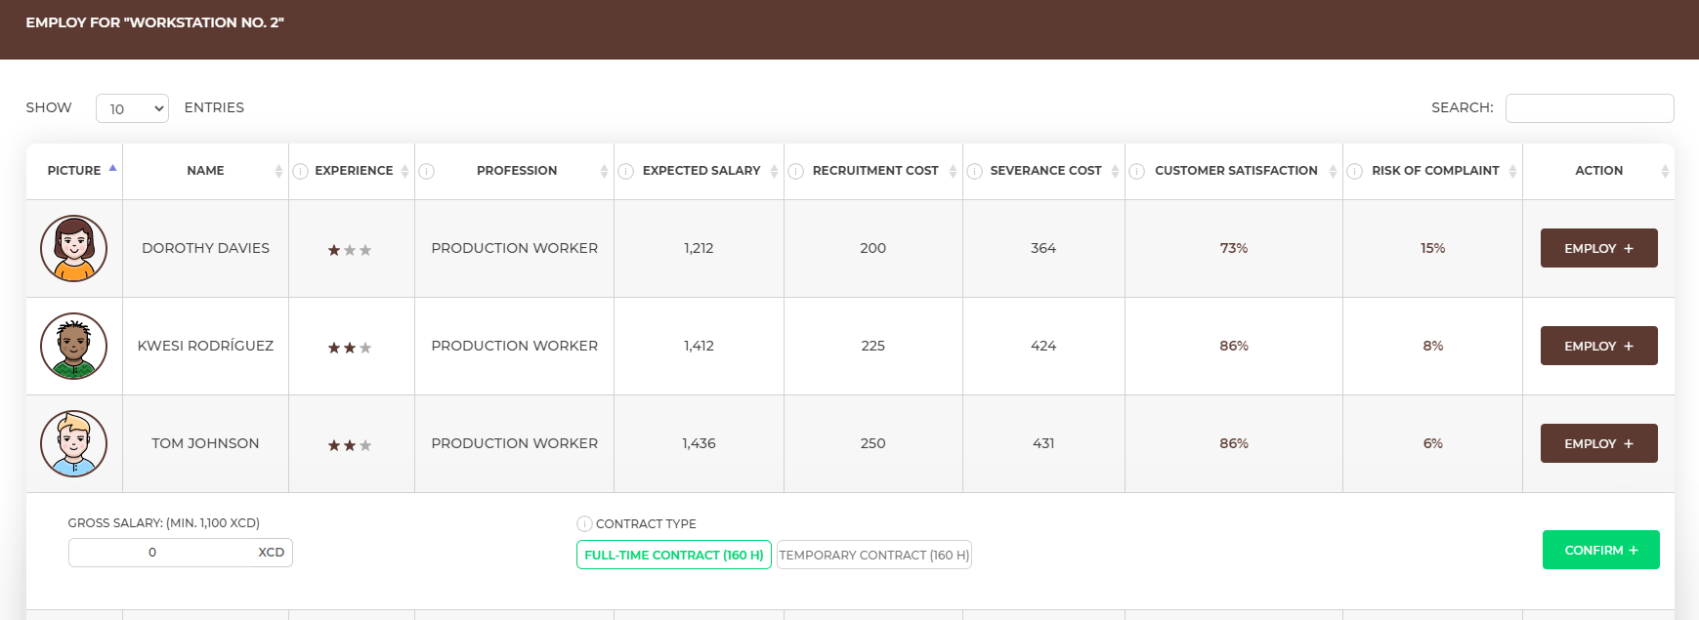Employ Dorothy Davies
The height and width of the screenshot is (620, 1699).
(1598, 248)
